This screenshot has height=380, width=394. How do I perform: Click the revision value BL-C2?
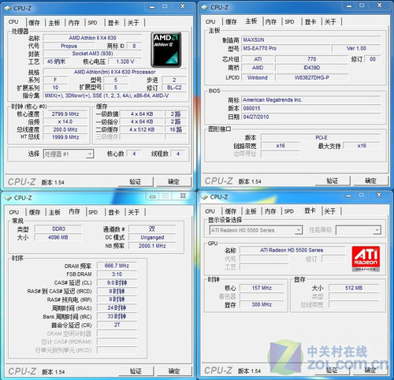click(x=174, y=88)
